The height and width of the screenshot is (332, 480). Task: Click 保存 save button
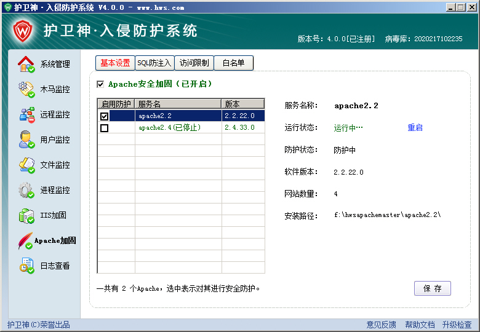[432, 288]
